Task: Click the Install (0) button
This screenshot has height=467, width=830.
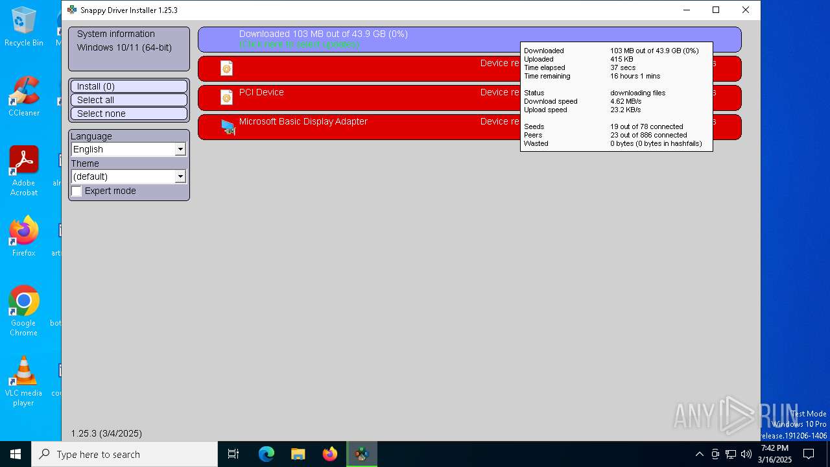Action: point(129,86)
